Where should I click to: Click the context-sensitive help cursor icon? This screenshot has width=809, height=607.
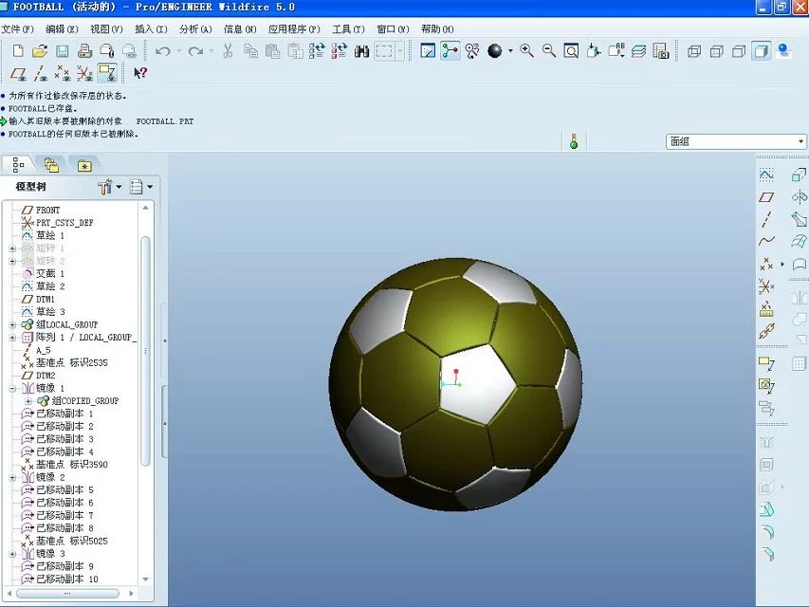[x=140, y=73]
